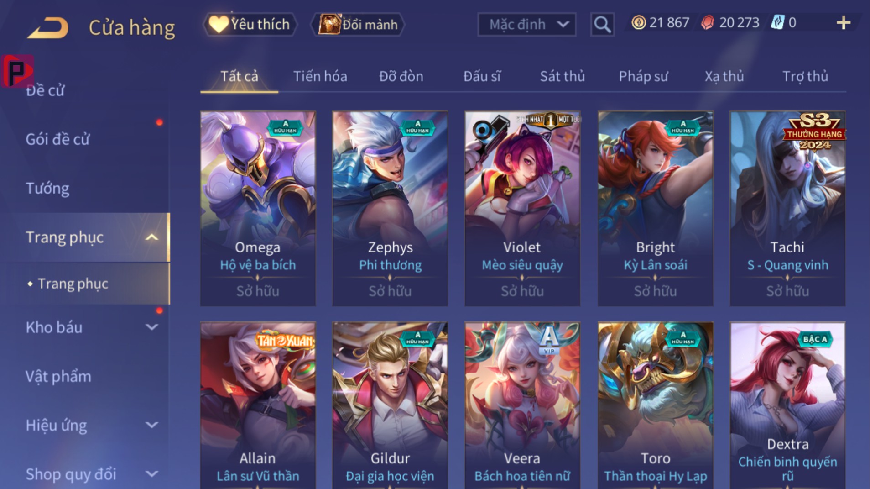870x489 pixels.
Task: Go to Tướng in the sidebar
Action: pyautogui.click(x=47, y=188)
